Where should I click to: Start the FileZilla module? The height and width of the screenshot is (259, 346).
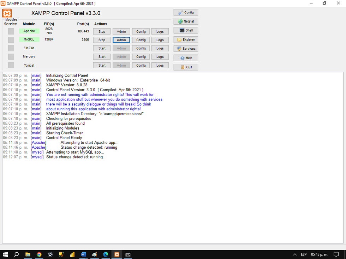point(102,48)
